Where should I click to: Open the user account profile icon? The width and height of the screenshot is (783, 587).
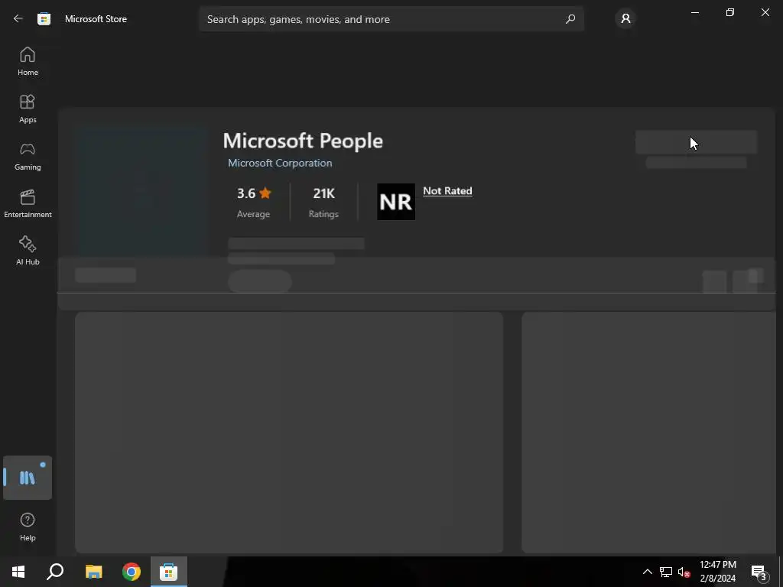pos(625,19)
